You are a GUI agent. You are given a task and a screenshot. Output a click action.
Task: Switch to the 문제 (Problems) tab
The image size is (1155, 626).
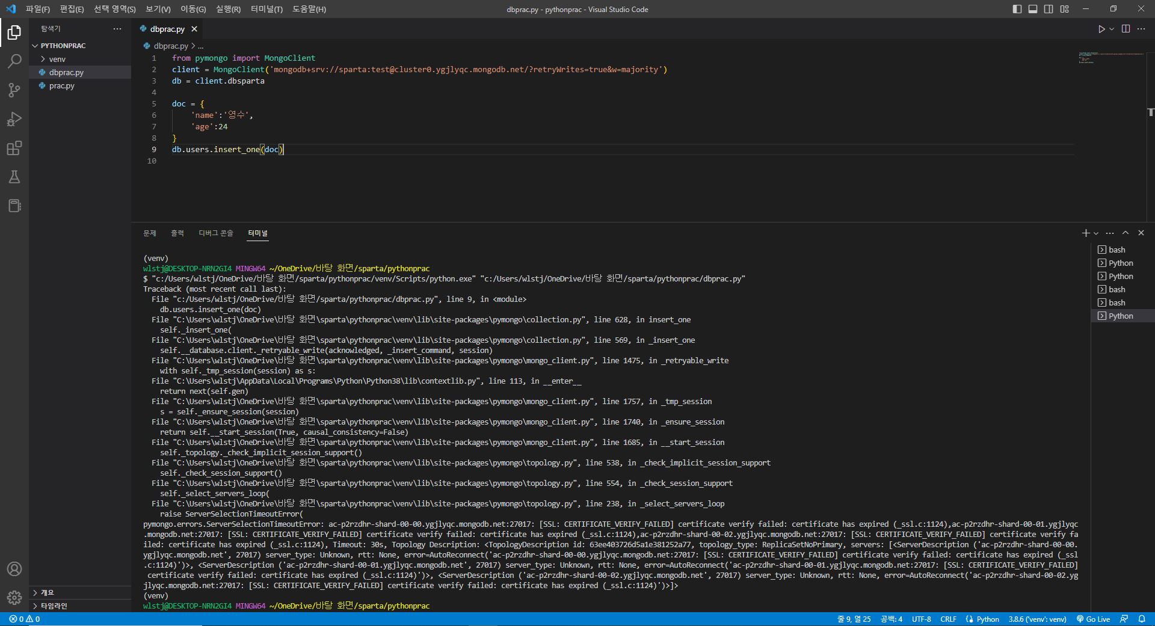[150, 233]
